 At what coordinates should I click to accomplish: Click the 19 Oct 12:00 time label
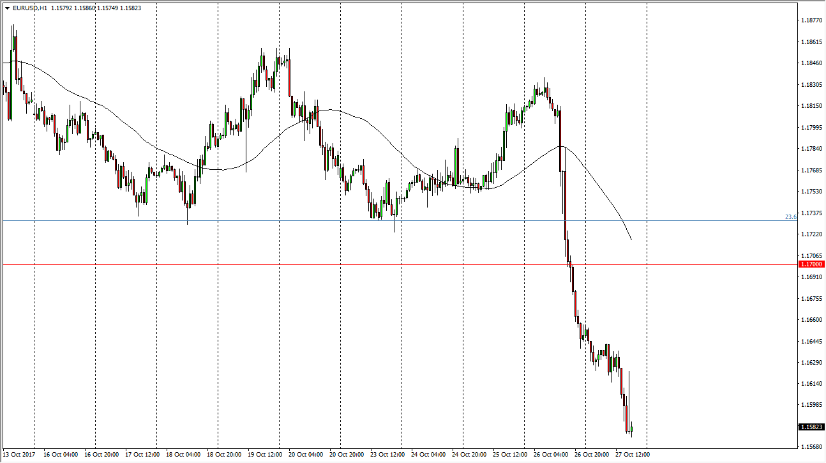266,455
